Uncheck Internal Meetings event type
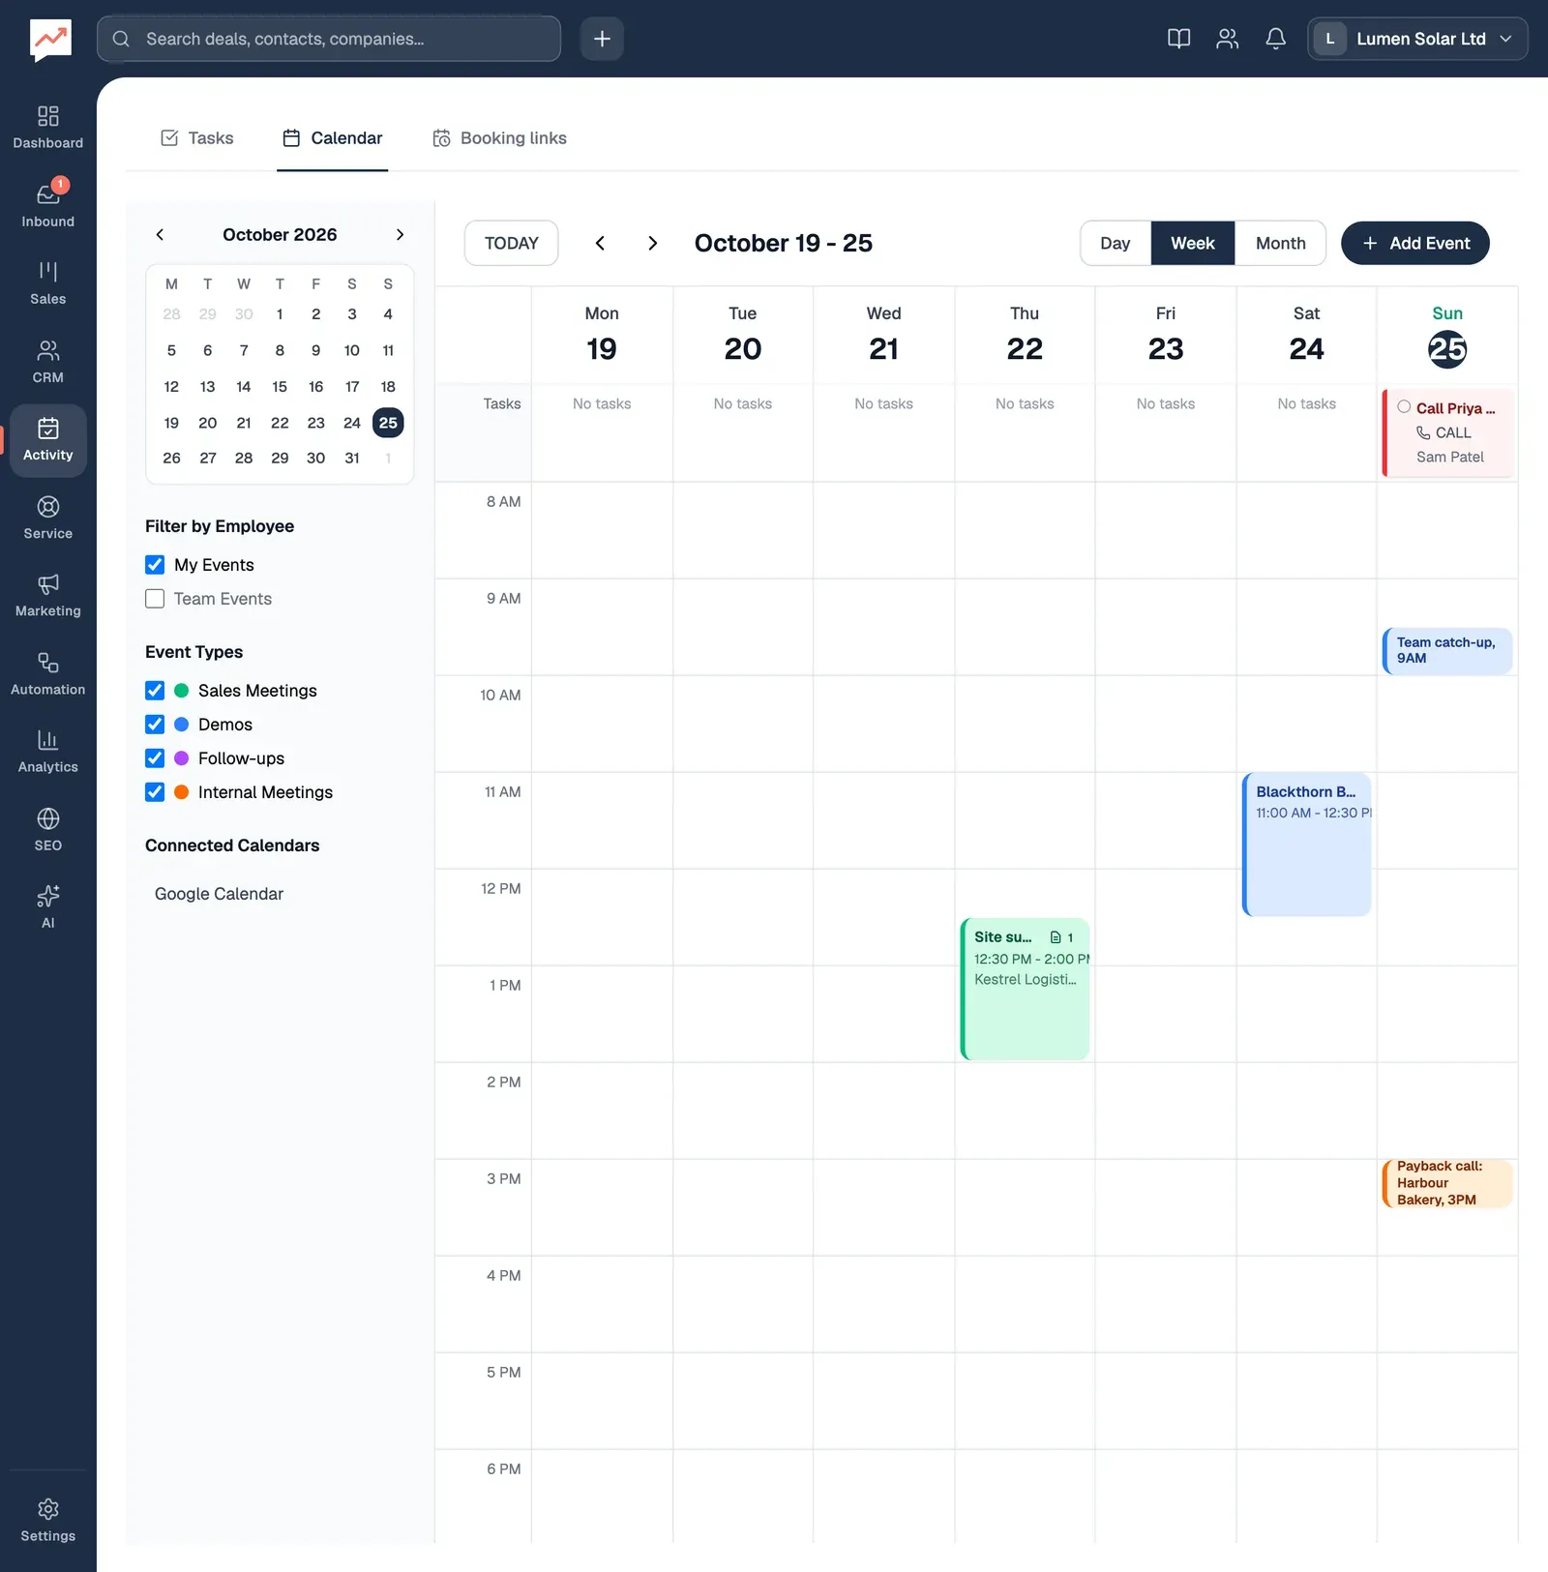This screenshot has width=1548, height=1572. point(155,792)
